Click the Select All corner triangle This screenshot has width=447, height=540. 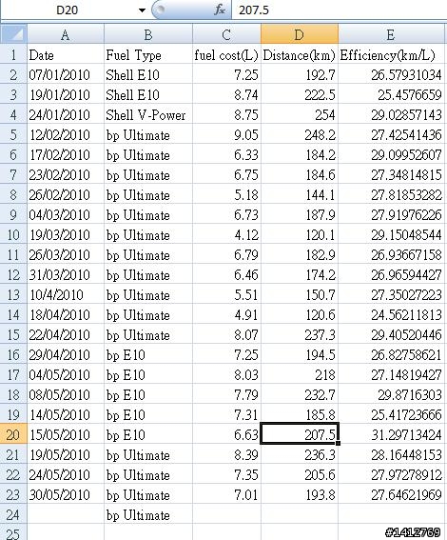(x=13, y=33)
